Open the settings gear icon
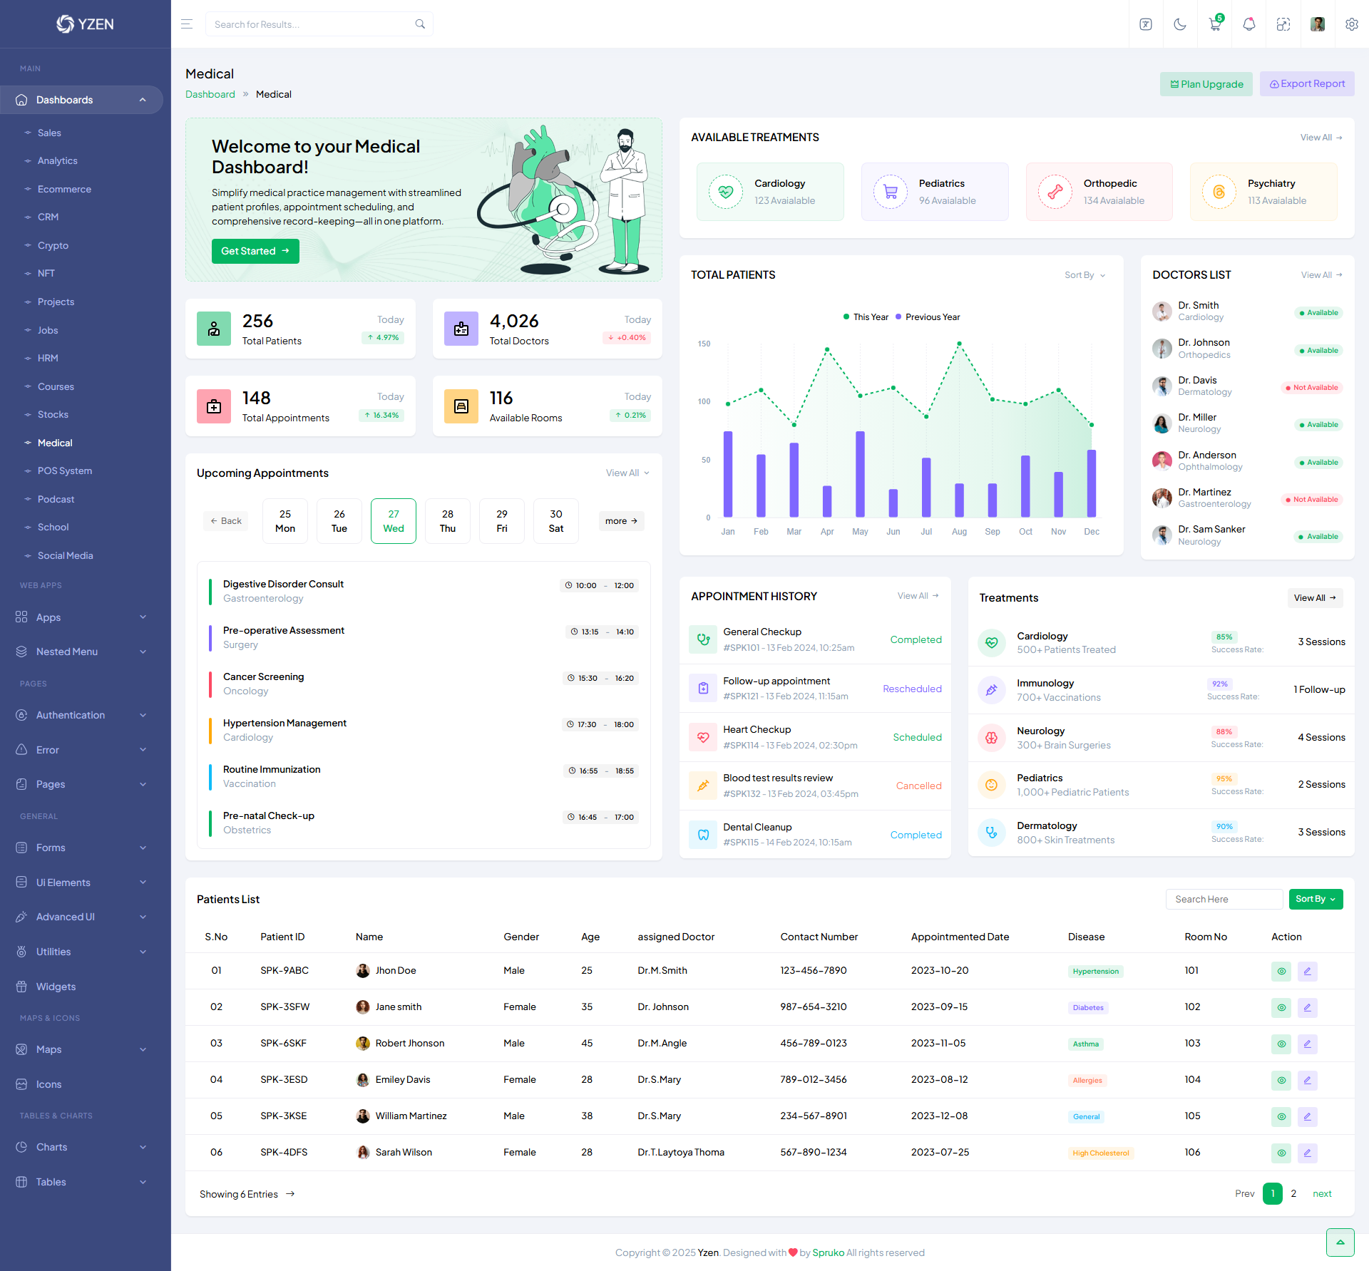1369x1271 pixels. tap(1351, 24)
